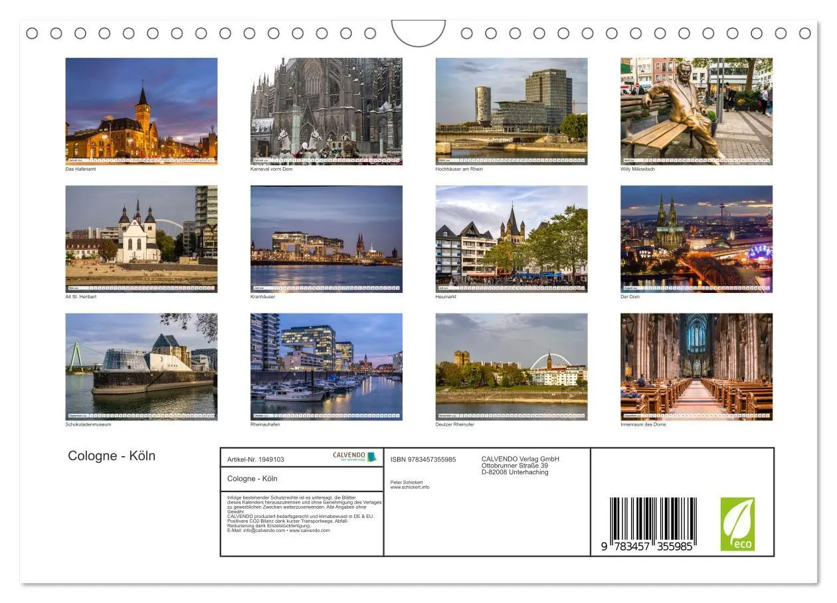Viewport: 837px width, 603px height.
Task: Open the Der Dom night skyline photo
Action: pyautogui.click(x=696, y=239)
